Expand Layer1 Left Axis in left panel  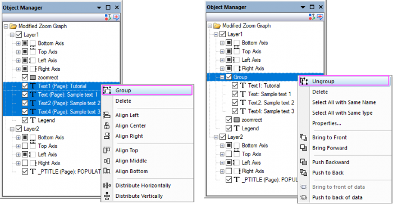point(18,61)
